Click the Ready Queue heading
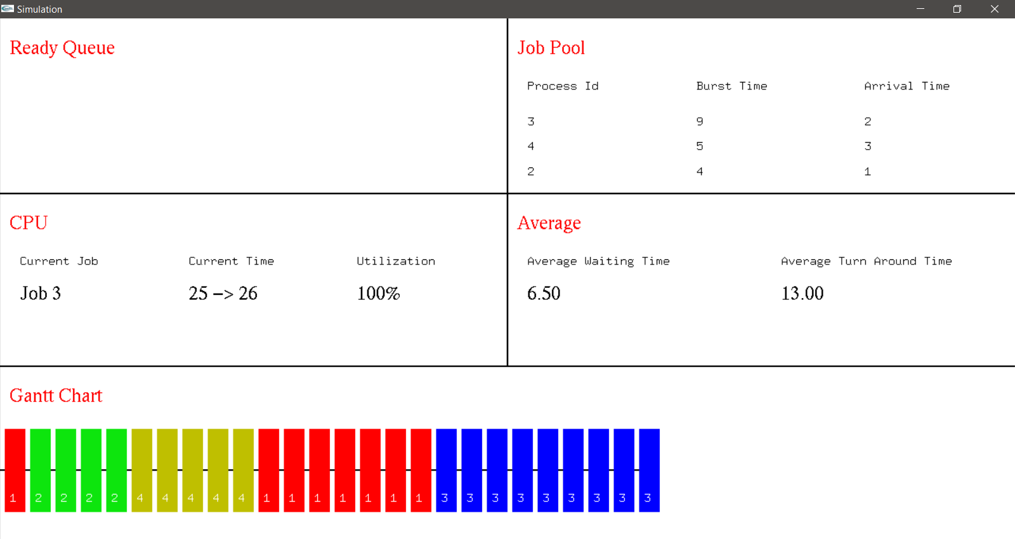 [62, 48]
